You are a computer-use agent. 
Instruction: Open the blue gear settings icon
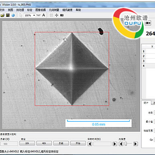pyautogui.click(x=13, y=15)
